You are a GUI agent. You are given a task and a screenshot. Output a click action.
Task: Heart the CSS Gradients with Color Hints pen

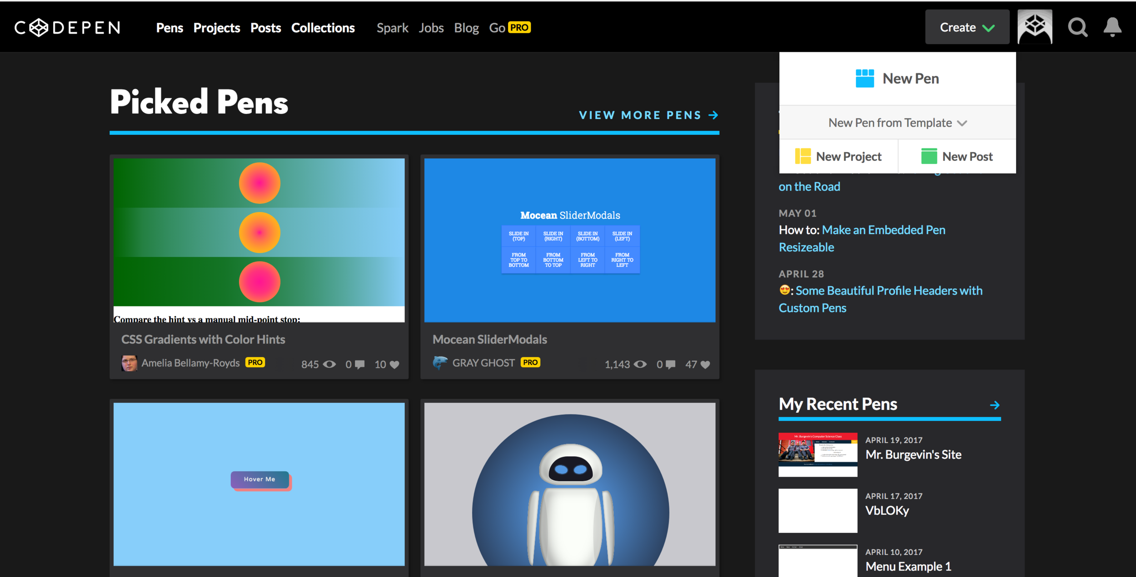(394, 365)
